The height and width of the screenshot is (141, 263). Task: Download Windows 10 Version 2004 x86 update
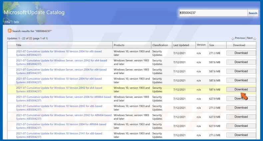pos(241,53)
